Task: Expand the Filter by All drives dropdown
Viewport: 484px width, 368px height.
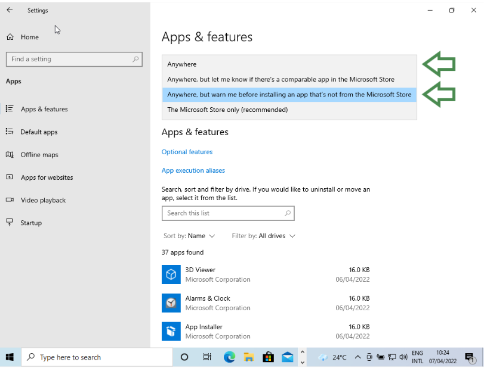Action: (x=264, y=236)
